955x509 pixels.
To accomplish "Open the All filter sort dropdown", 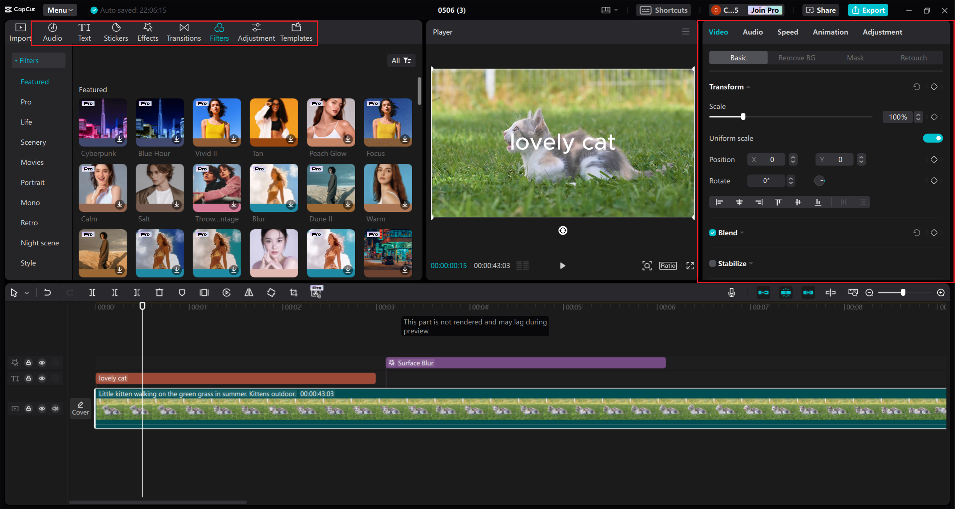I will pyautogui.click(x=401, y=60).
